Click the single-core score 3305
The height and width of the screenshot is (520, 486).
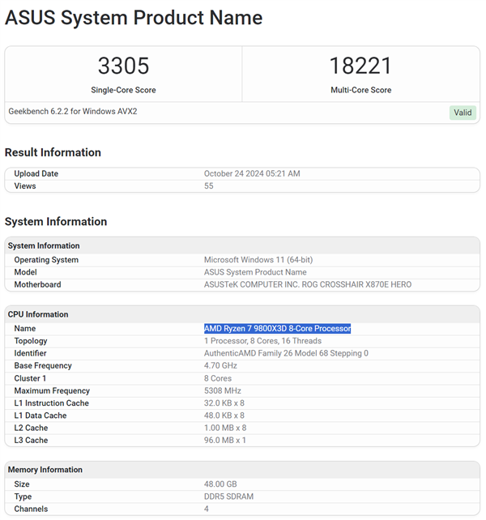coord(123,66)
